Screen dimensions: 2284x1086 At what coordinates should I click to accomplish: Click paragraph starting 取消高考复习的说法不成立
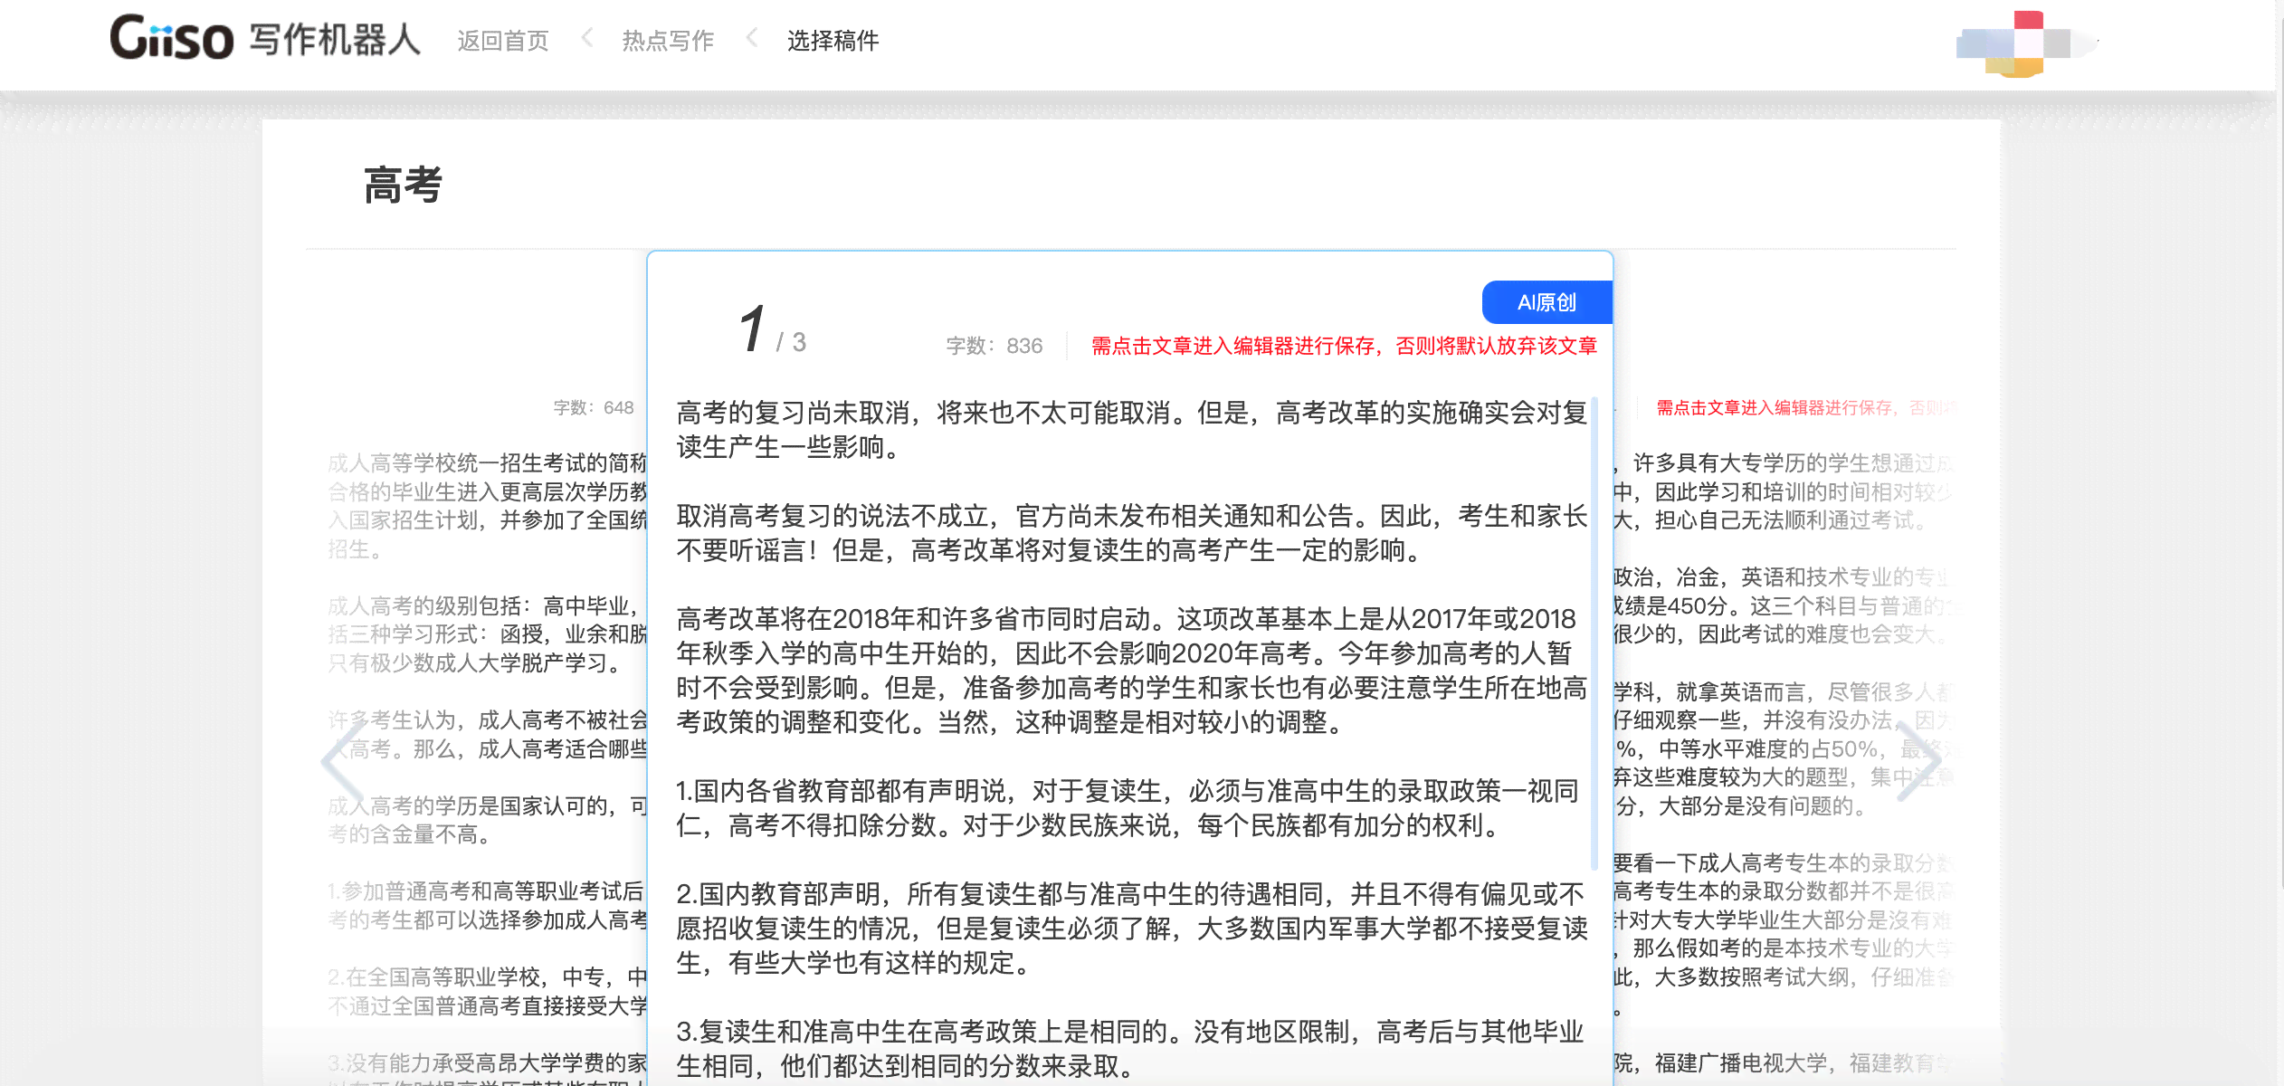(x=1131, y=533)
